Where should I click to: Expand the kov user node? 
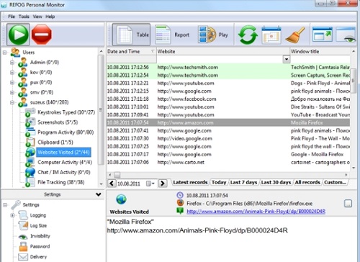coord(12,73)
